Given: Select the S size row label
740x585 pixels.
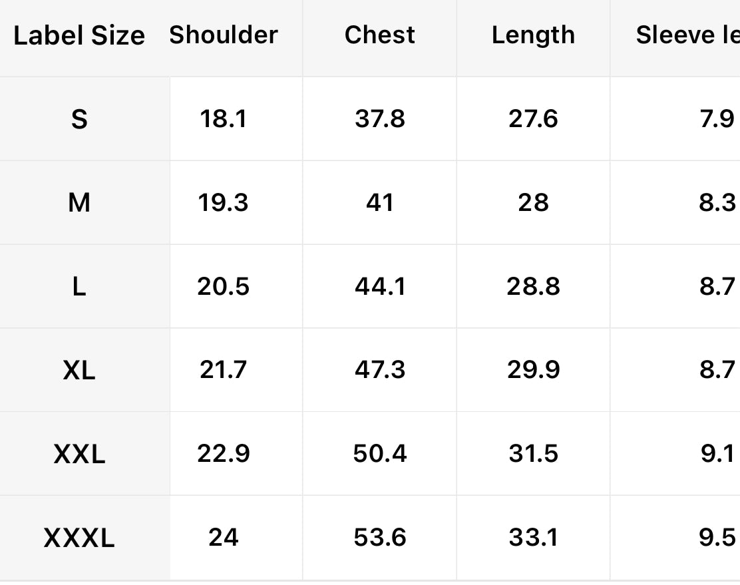Looking at the screenshot, I should (x=79, y=120).
